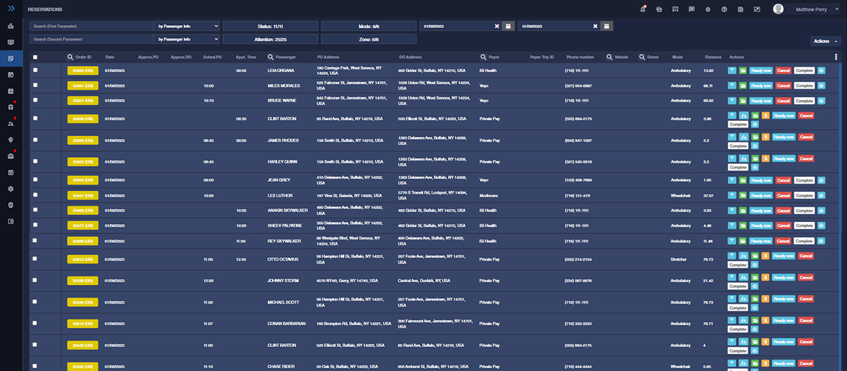Clear the second date field with X
Viewport: 847px width, 371px height.
[x=595, y=26]
